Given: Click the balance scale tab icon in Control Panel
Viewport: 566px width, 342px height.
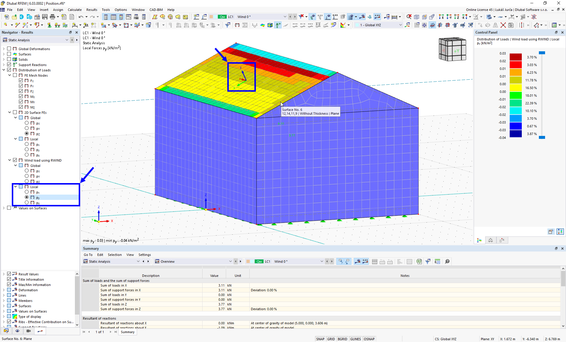Looking at the screenshot, I should [x=491, y=240].
